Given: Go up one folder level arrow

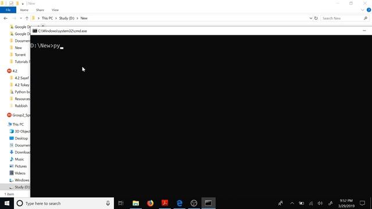Looking at the screenshot, I should [27, 18].
